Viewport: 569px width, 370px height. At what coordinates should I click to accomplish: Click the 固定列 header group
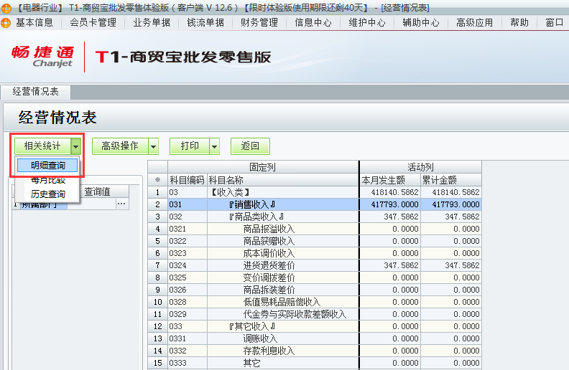(x=263, y=167)
